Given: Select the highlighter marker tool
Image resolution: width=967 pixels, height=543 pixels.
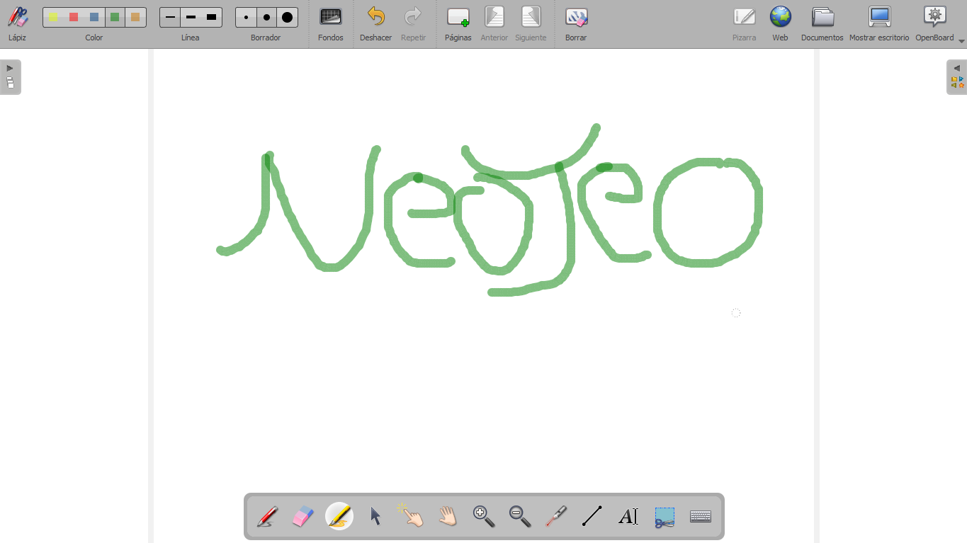Looking at the screenshot, I should click(x=339, y=516).
